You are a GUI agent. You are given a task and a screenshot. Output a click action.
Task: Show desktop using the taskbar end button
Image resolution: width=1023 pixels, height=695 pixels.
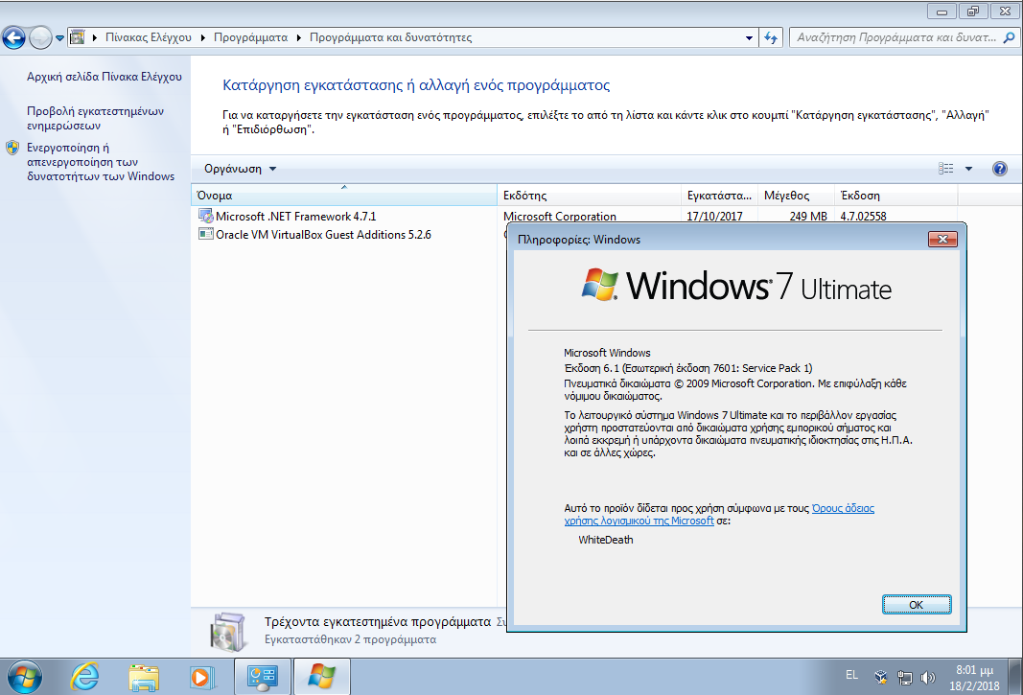click(x=1015, y=678)
